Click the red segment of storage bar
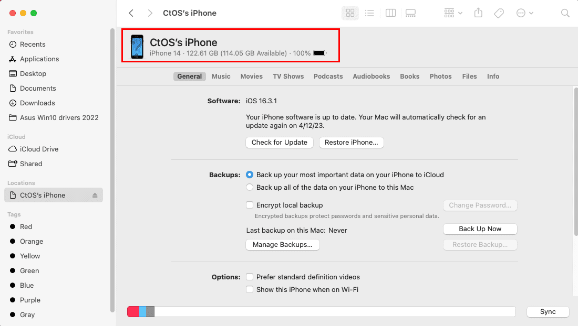Screen dimensions: 578x326 pos(133,311)
